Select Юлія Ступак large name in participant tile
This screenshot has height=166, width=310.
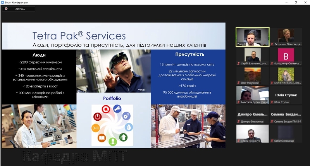pos(286,95)
